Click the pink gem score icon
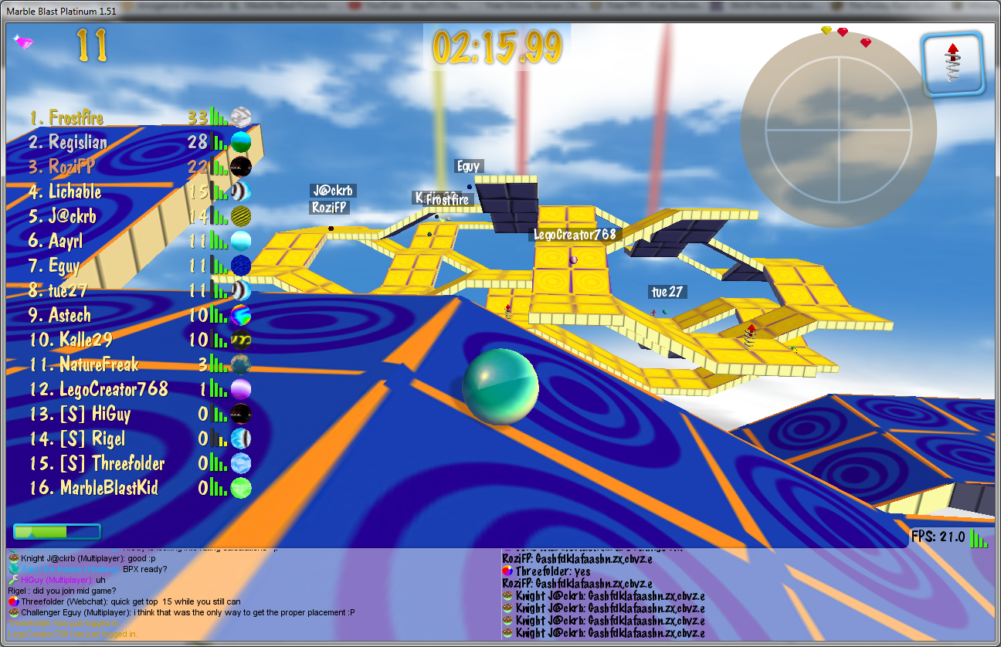This screenshot has height=647, width=1001. click(x=22, y=42)
